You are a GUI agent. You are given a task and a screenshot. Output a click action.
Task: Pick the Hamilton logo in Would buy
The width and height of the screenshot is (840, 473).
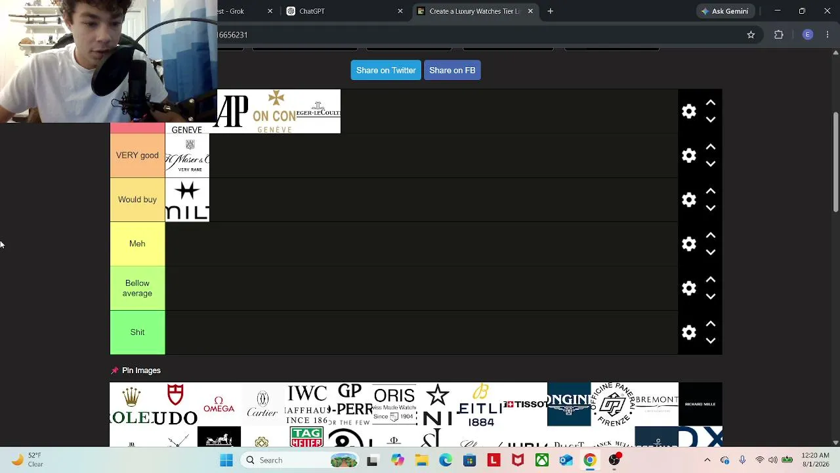[187, 200]
